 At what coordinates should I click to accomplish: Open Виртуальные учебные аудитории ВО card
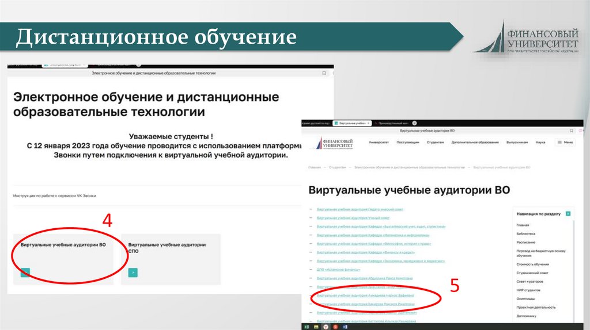[x=63, y=259]
